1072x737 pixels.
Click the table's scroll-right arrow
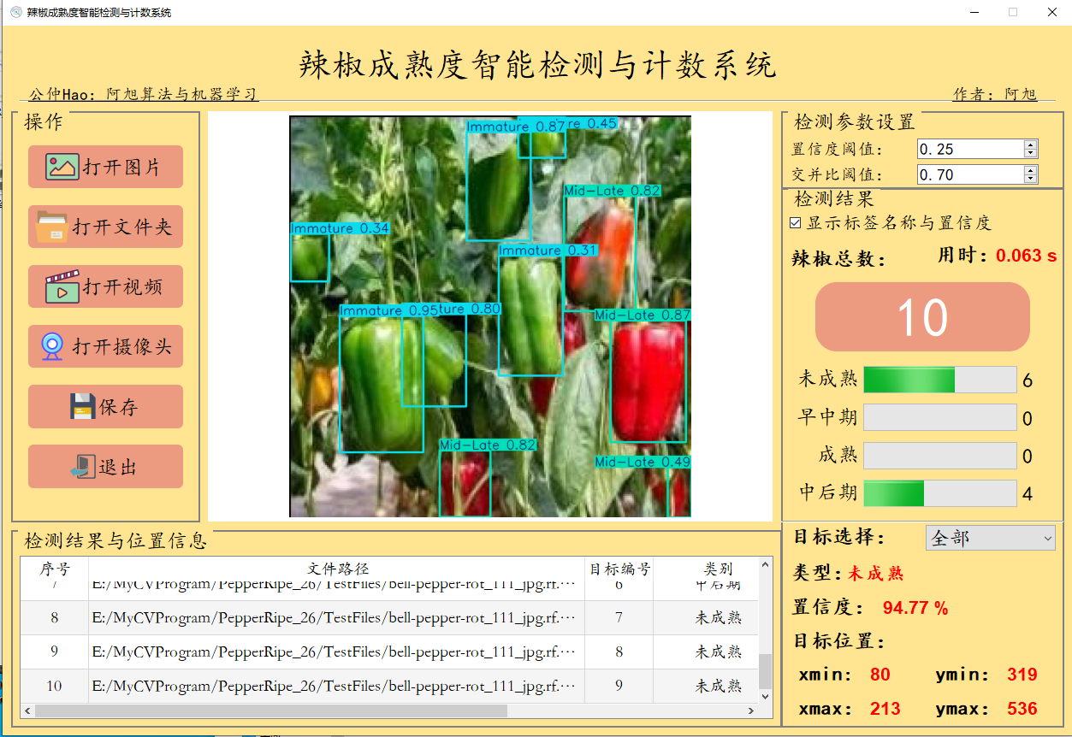752,710
